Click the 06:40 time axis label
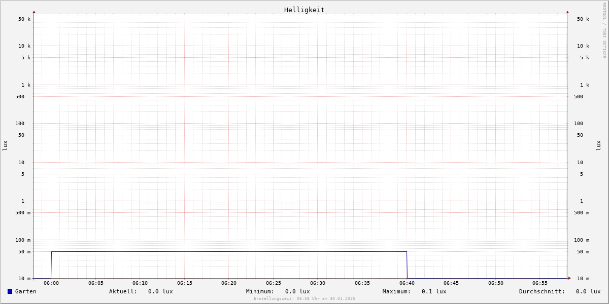 [407, 283]
